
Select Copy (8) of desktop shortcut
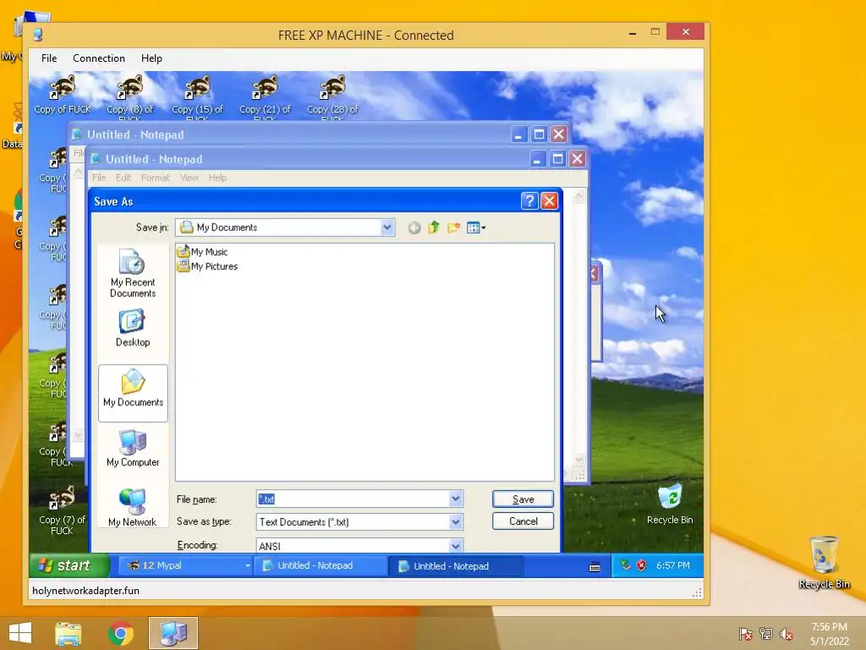pyautogui.click(x=129, y=97)
